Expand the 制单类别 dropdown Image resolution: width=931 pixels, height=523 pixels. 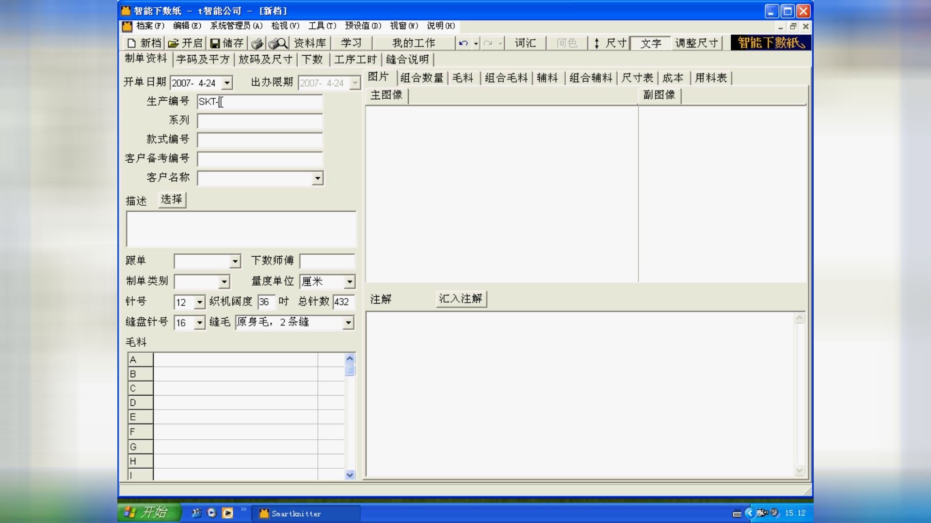[224, 282]
